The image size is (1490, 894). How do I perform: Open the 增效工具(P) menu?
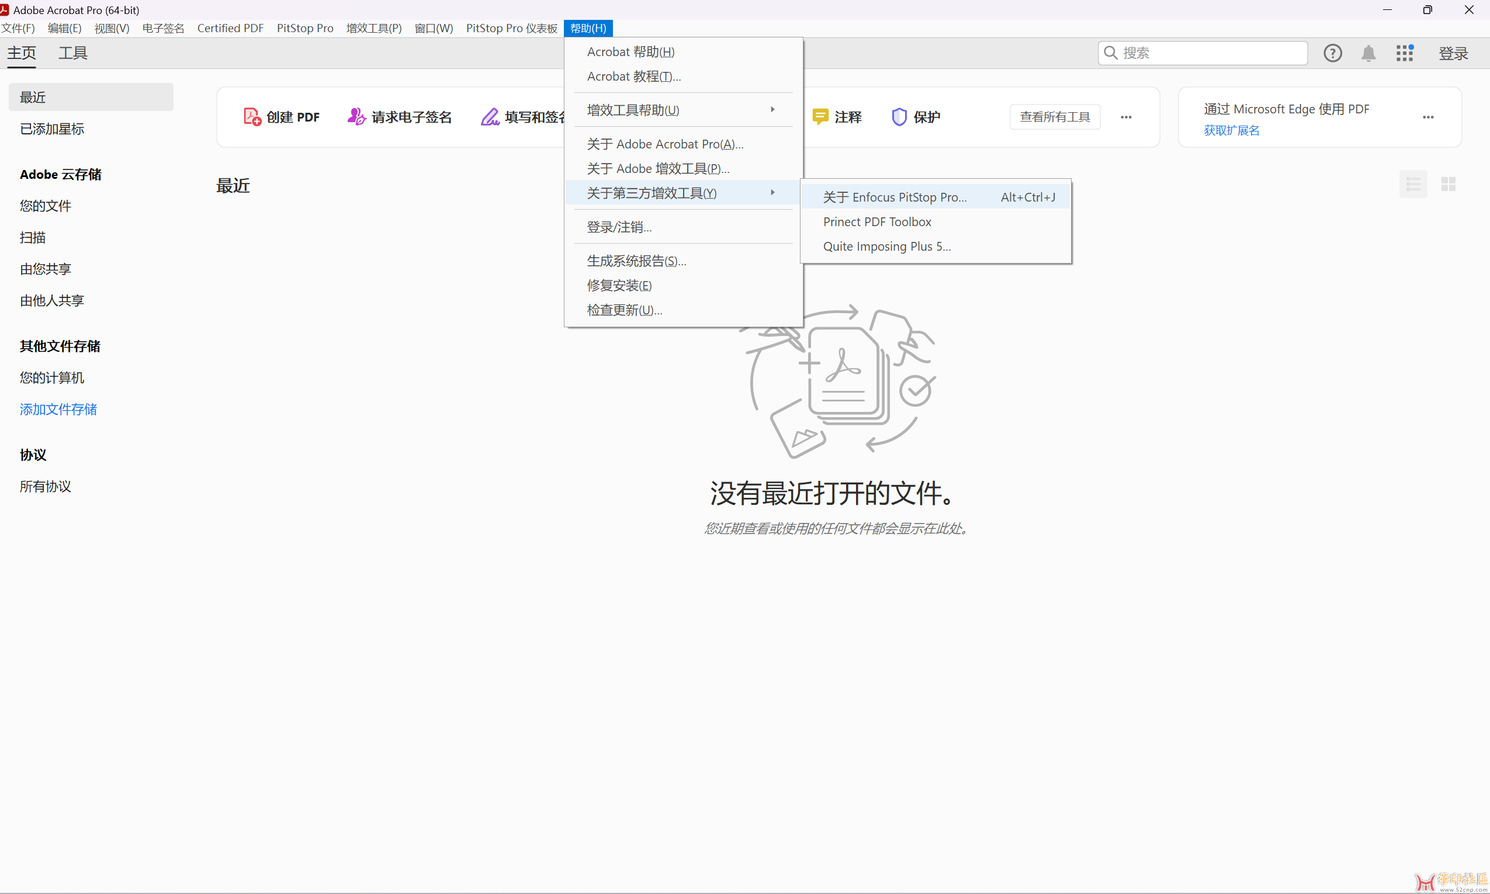click(374, 28)
